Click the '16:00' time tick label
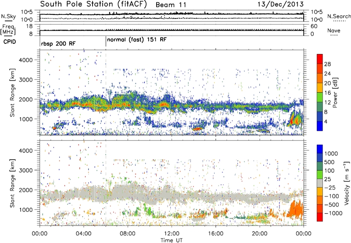The height and width of the screenshot is (243, 351). pos(215,234)
